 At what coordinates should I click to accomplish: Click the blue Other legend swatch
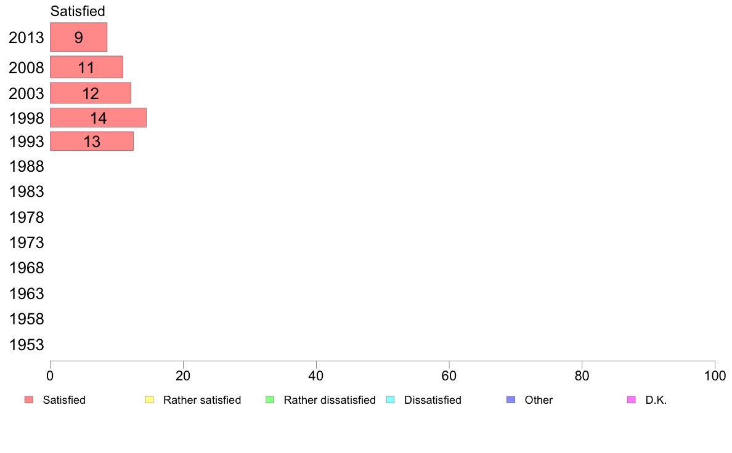[511, 400]
